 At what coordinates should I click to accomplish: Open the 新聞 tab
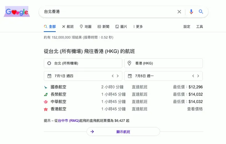click(x=104, y=27)
